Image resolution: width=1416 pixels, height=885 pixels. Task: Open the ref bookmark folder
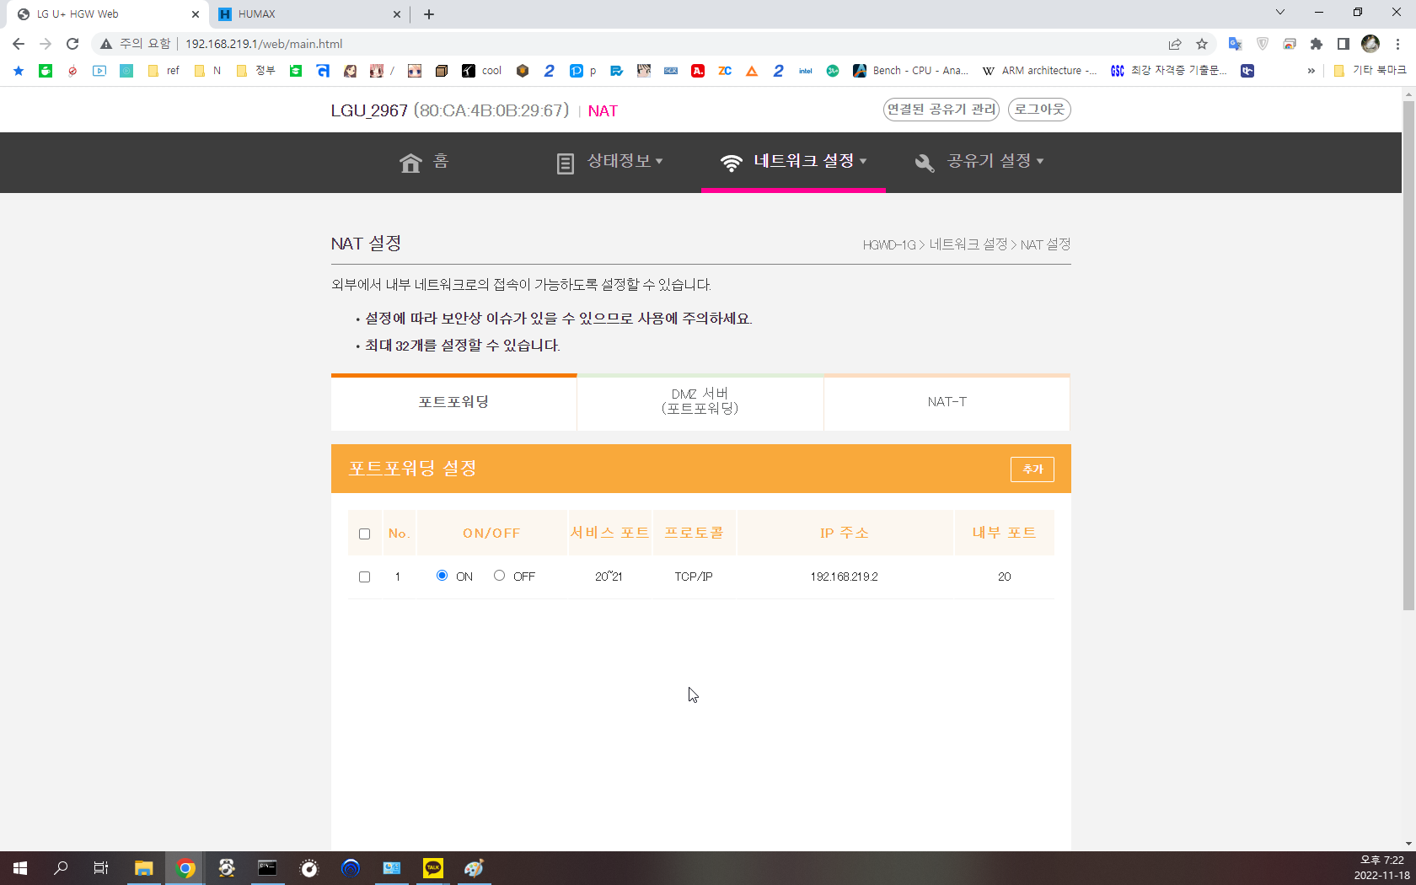(164, 71)
